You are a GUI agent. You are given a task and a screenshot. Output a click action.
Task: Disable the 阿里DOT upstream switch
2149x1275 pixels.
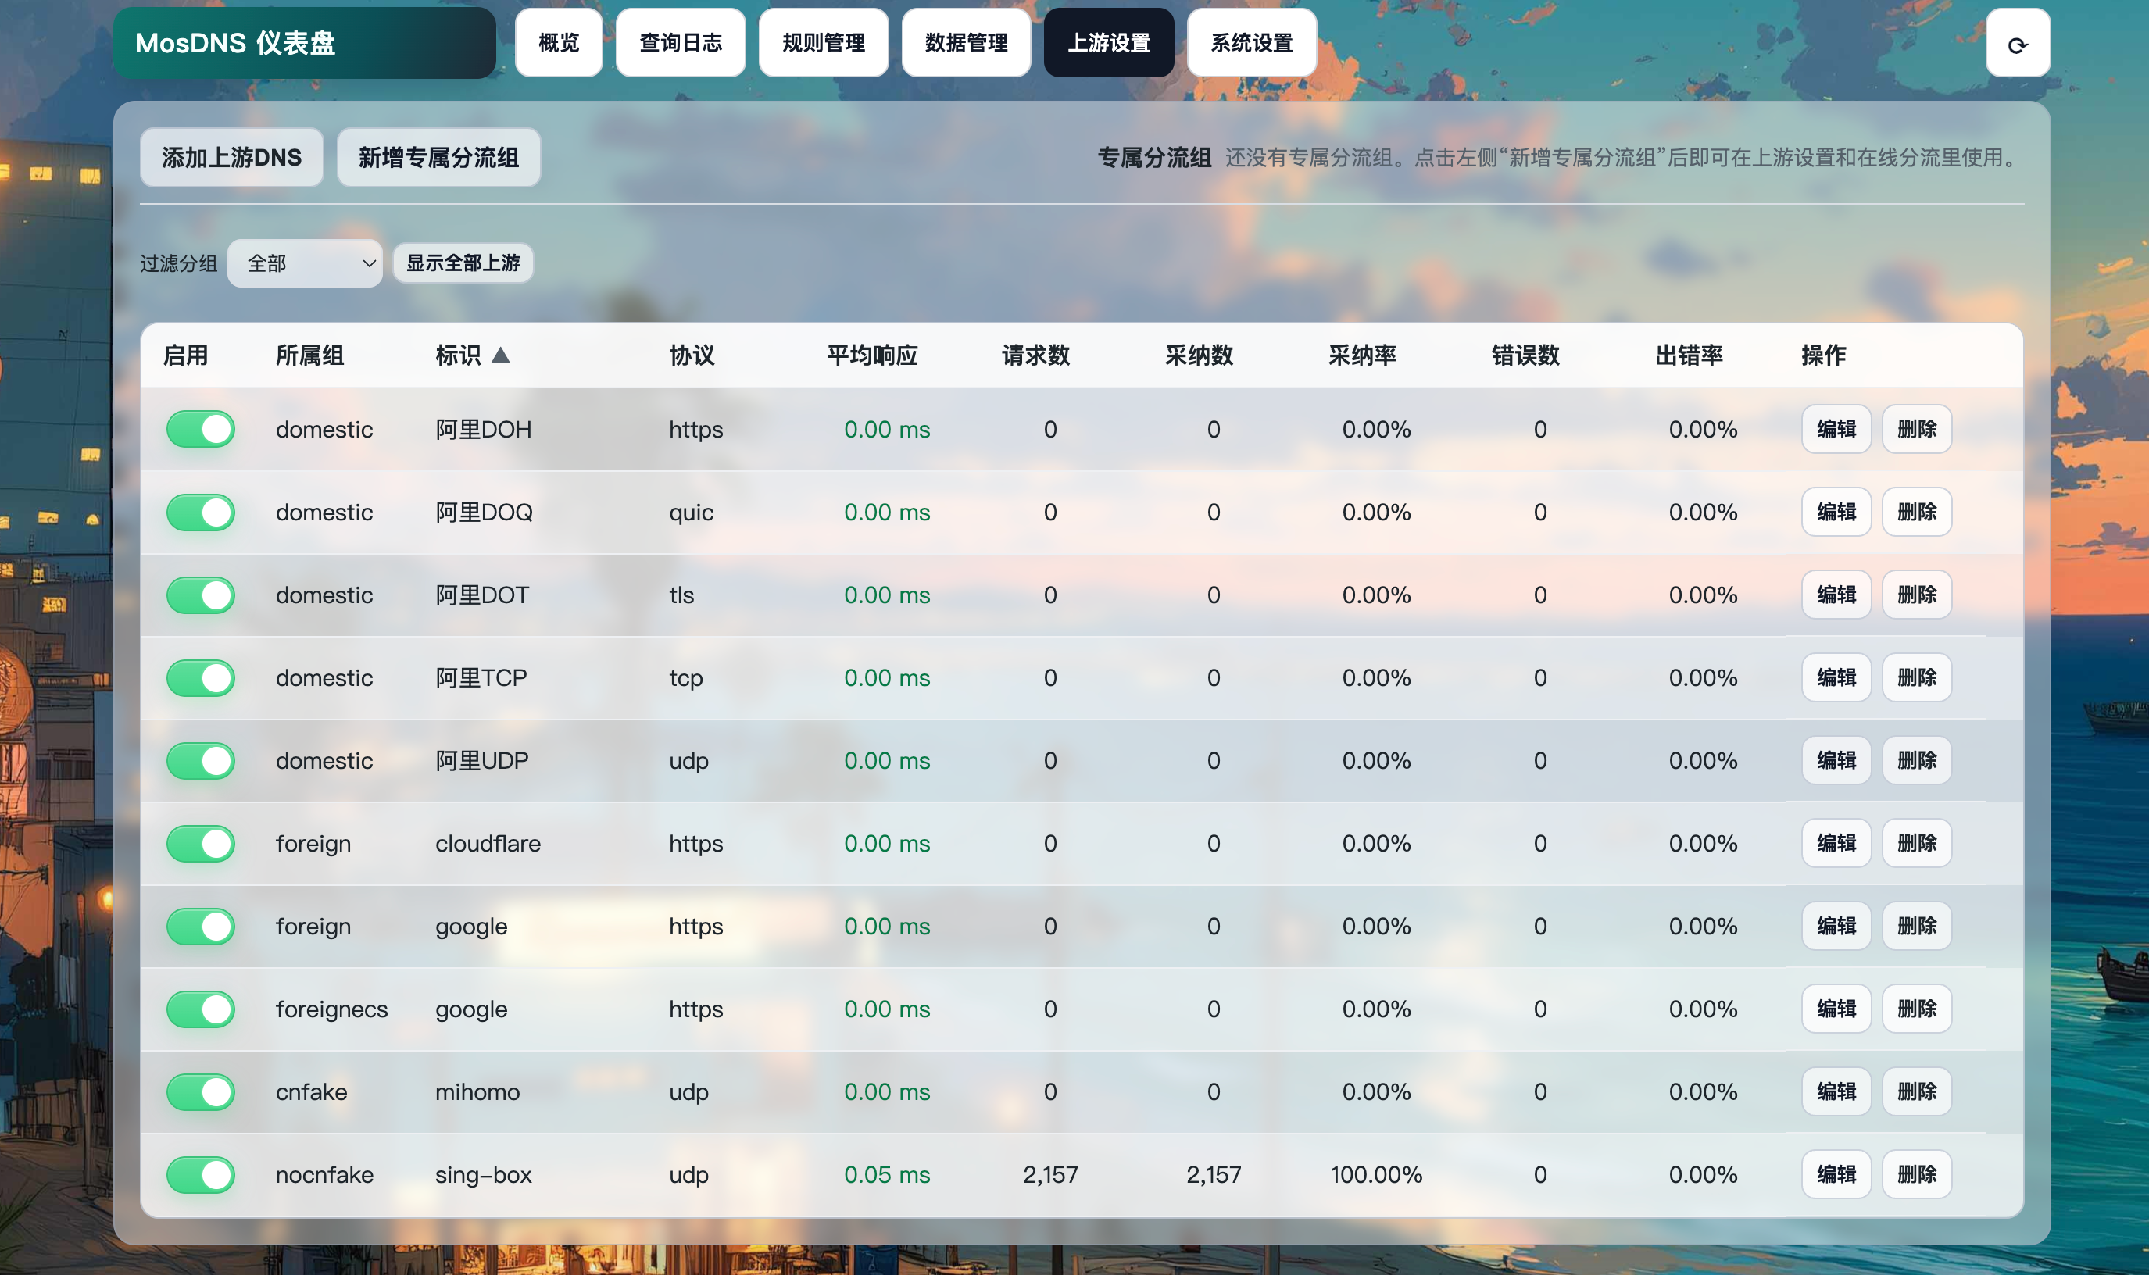[x=201, y=595]
